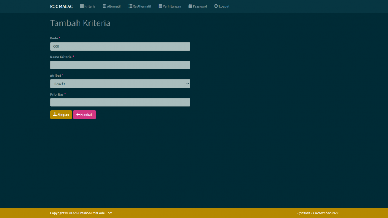Go to home via ROC MABAC brand
The image size is (388, 218).
[x=61, y=6]
